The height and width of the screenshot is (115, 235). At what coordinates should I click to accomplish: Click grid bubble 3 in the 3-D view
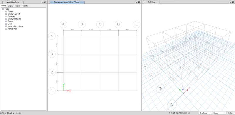152,76
